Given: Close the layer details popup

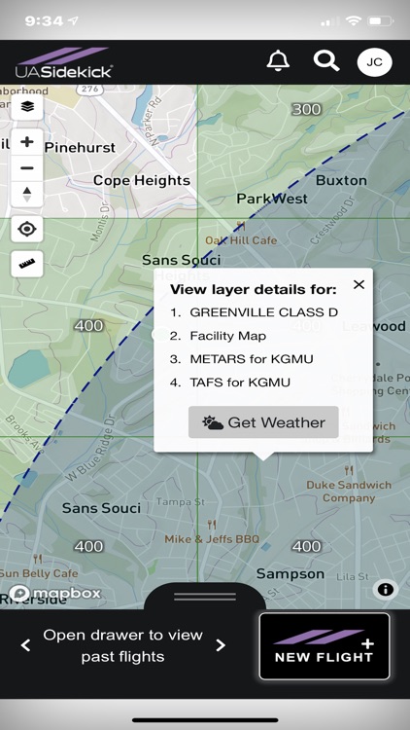Looking at the screenshot, I should (x=359, y=284).
